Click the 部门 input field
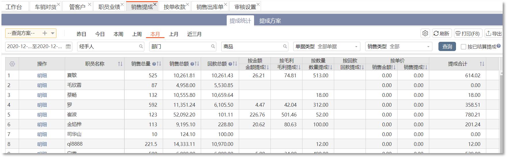Viewport: 509px width, 158px height. coord(183,46)
